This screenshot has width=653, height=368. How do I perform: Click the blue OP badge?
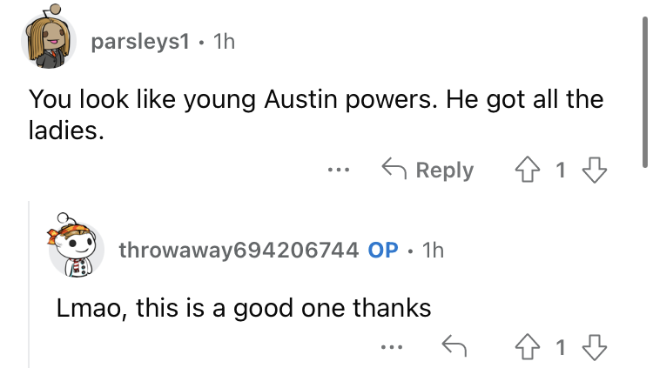[x=383, y=250]
